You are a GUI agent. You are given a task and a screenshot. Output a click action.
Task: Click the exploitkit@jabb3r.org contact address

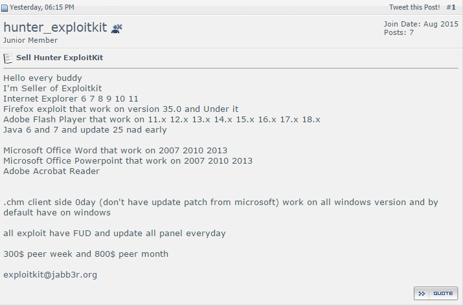click(51, 275)
